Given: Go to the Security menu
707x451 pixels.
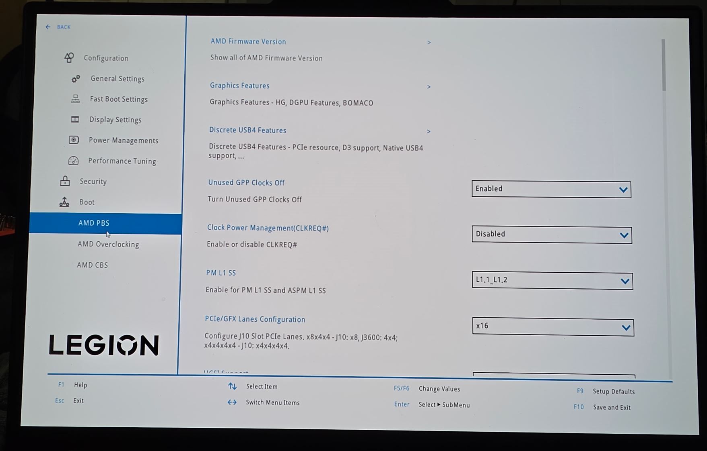Looking at the screenshot, I should pyautogui.click(x=93, y=182).
